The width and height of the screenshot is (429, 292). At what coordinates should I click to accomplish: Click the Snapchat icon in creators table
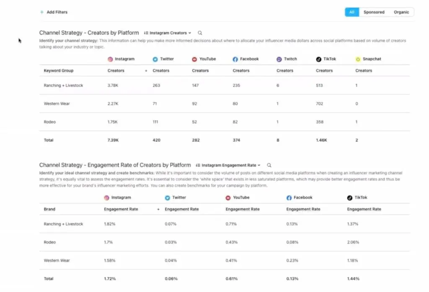click(x=358, y=59)
